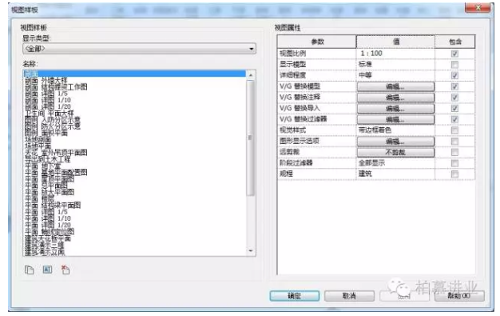The image size is (500, 316).
Task: Click the 带边框着色 visual style value
Action: 375,130
